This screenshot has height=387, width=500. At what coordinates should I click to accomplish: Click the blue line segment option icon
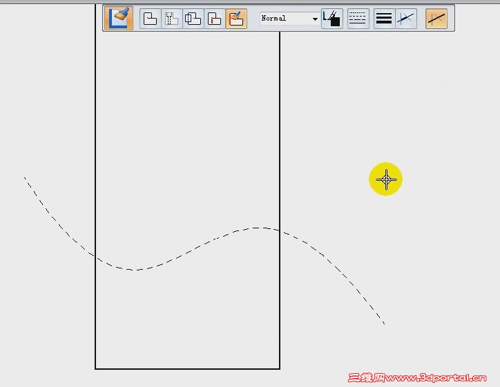tap(406, 19)
